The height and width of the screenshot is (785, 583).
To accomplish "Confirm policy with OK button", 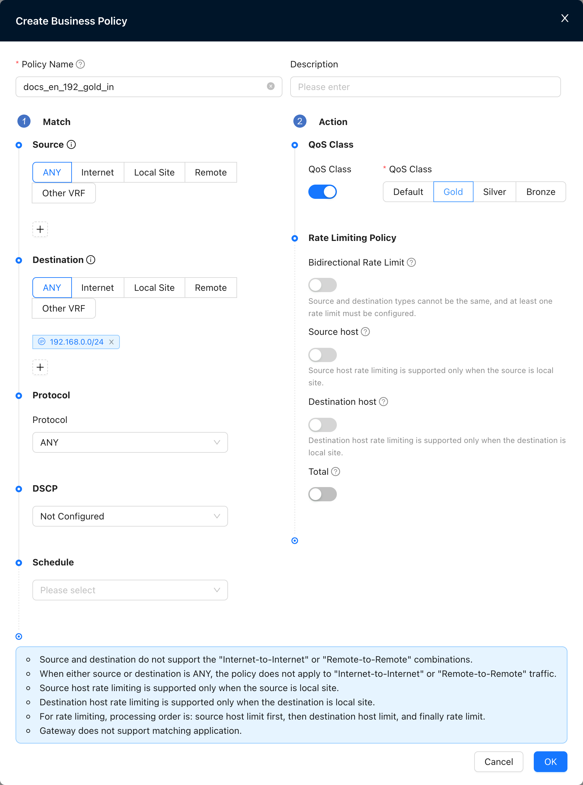I will click(x=550, y=762).
